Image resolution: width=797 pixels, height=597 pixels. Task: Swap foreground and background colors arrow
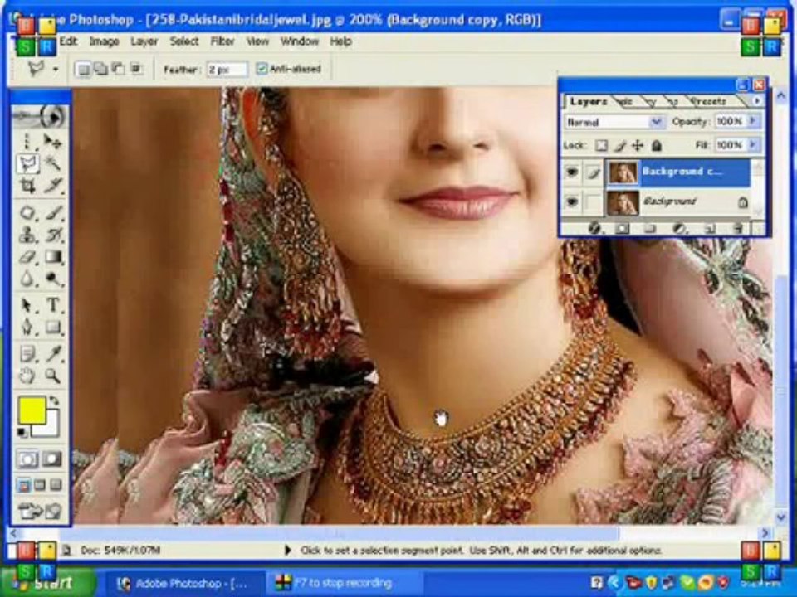pos(54,401)
